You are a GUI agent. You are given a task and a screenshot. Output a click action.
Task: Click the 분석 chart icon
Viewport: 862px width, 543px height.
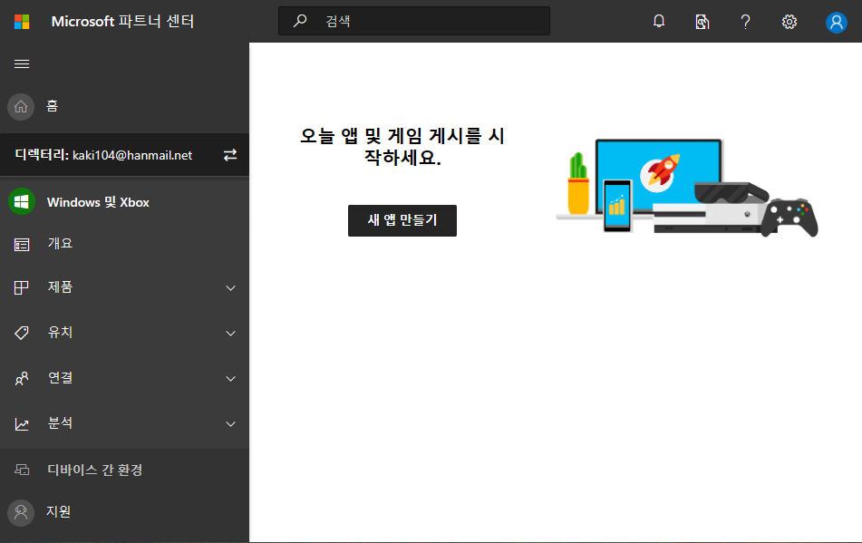22,423
